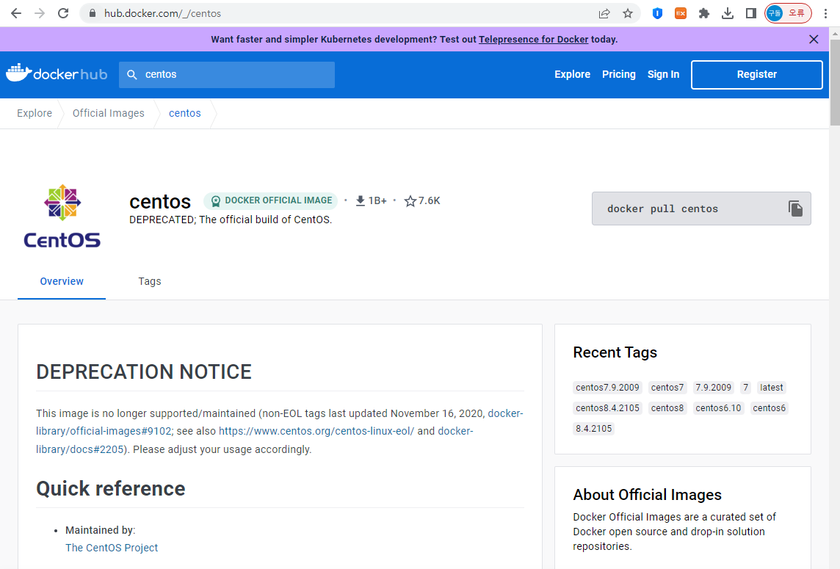
Task: Open the docker-library/official-images#9102 link
Action: (x=104, y=431)
